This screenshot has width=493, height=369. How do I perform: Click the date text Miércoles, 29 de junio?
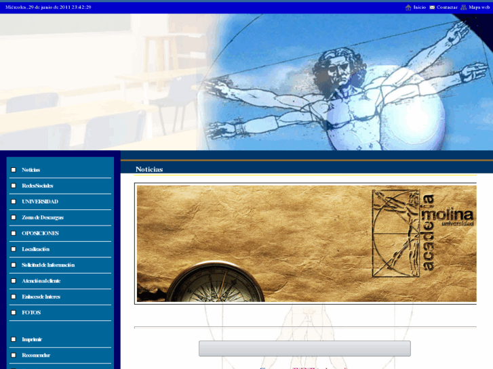(48, 7)
